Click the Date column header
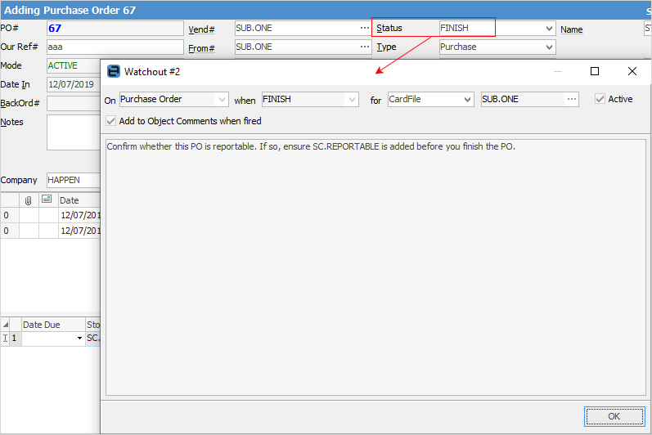652x435 pixels. (x=79, y=200)
